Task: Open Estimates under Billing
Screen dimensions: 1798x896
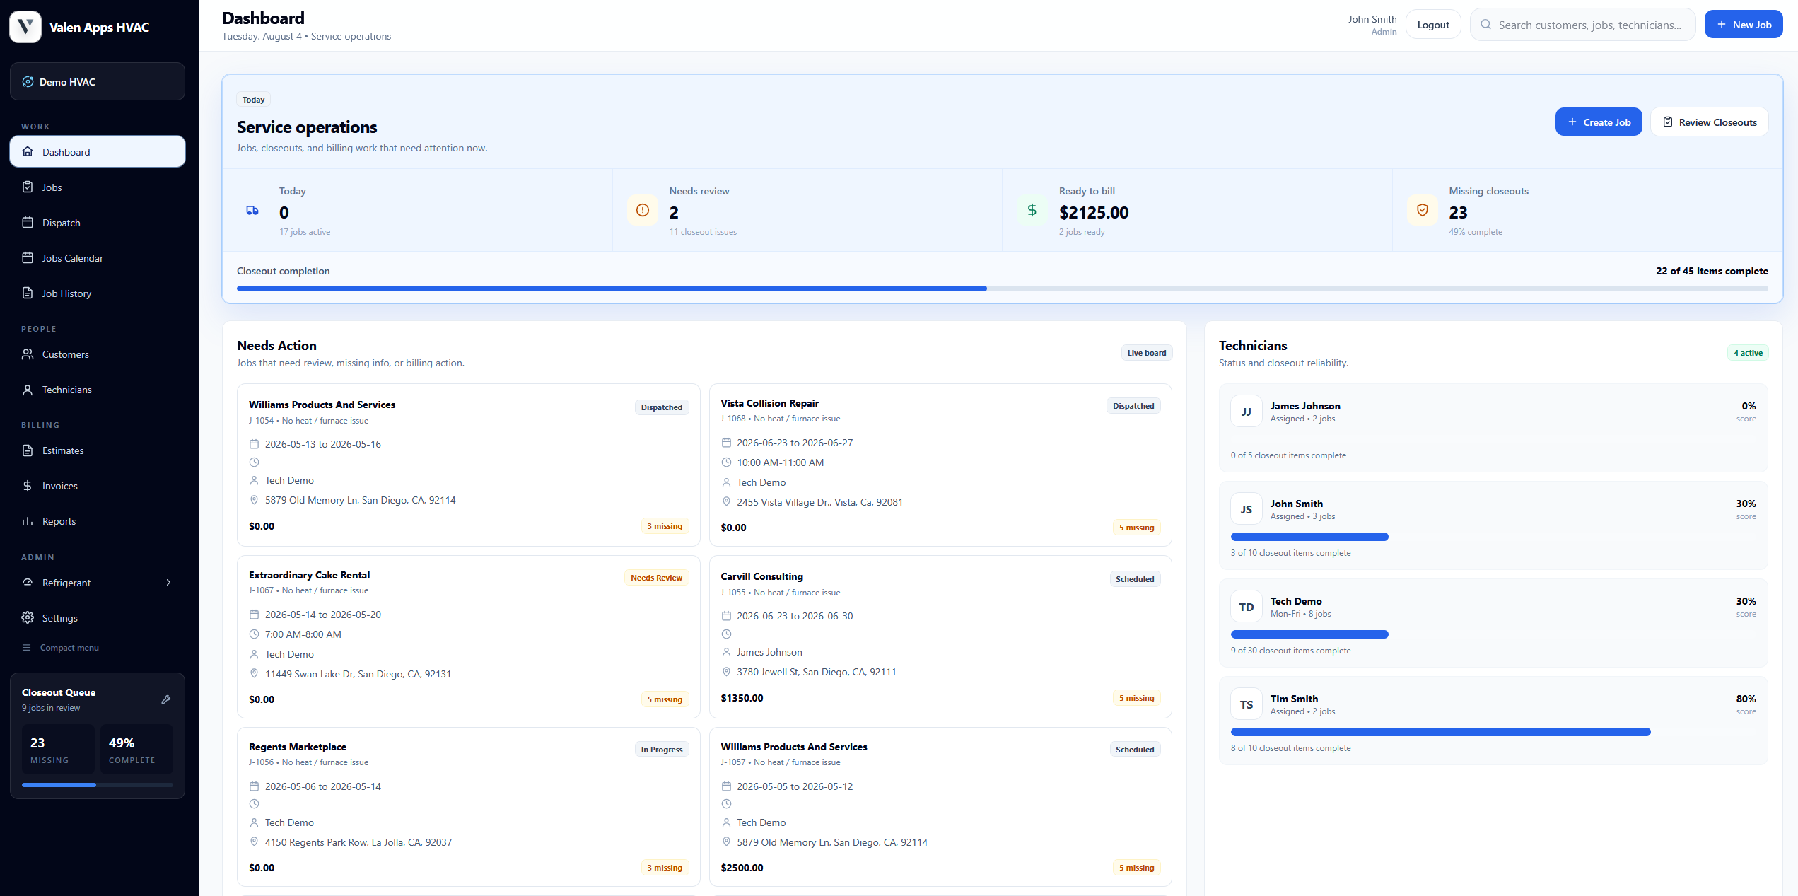Action: click(98, 450)
